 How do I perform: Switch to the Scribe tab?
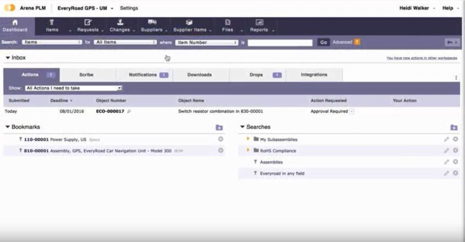tap(88, 75)
